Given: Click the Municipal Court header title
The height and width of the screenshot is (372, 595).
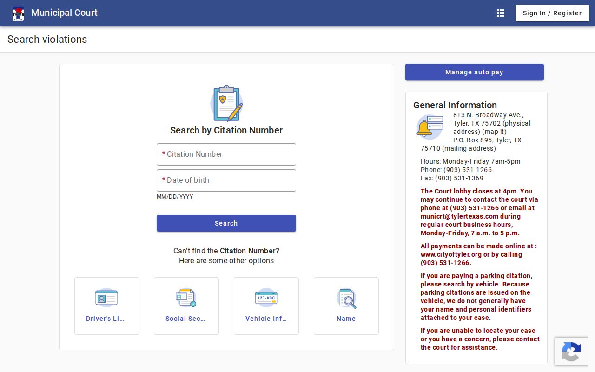Looking at the screenshot, I should pyautogui.click(x=64, y=13).
